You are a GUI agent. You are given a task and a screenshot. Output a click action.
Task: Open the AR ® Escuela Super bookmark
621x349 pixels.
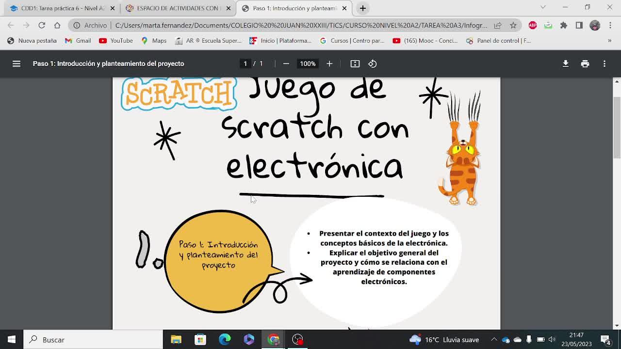[208, 41]
